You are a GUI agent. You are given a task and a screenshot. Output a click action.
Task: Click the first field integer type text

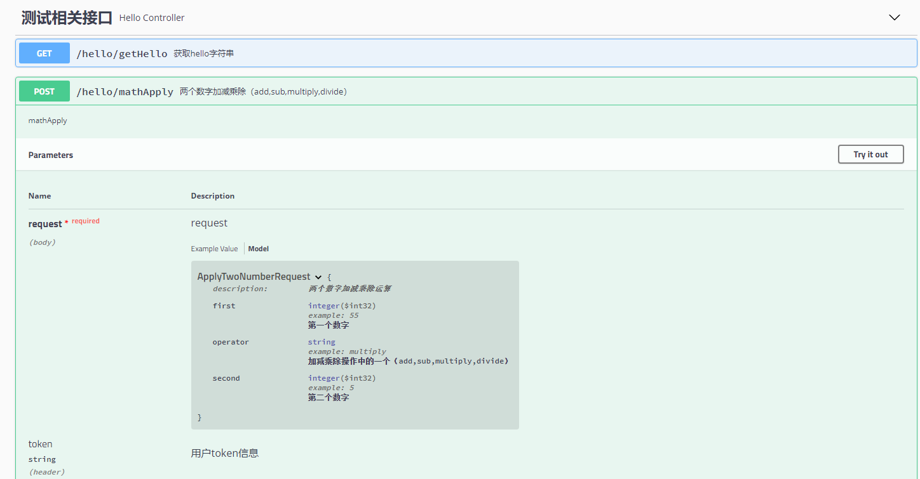(324, 305)
